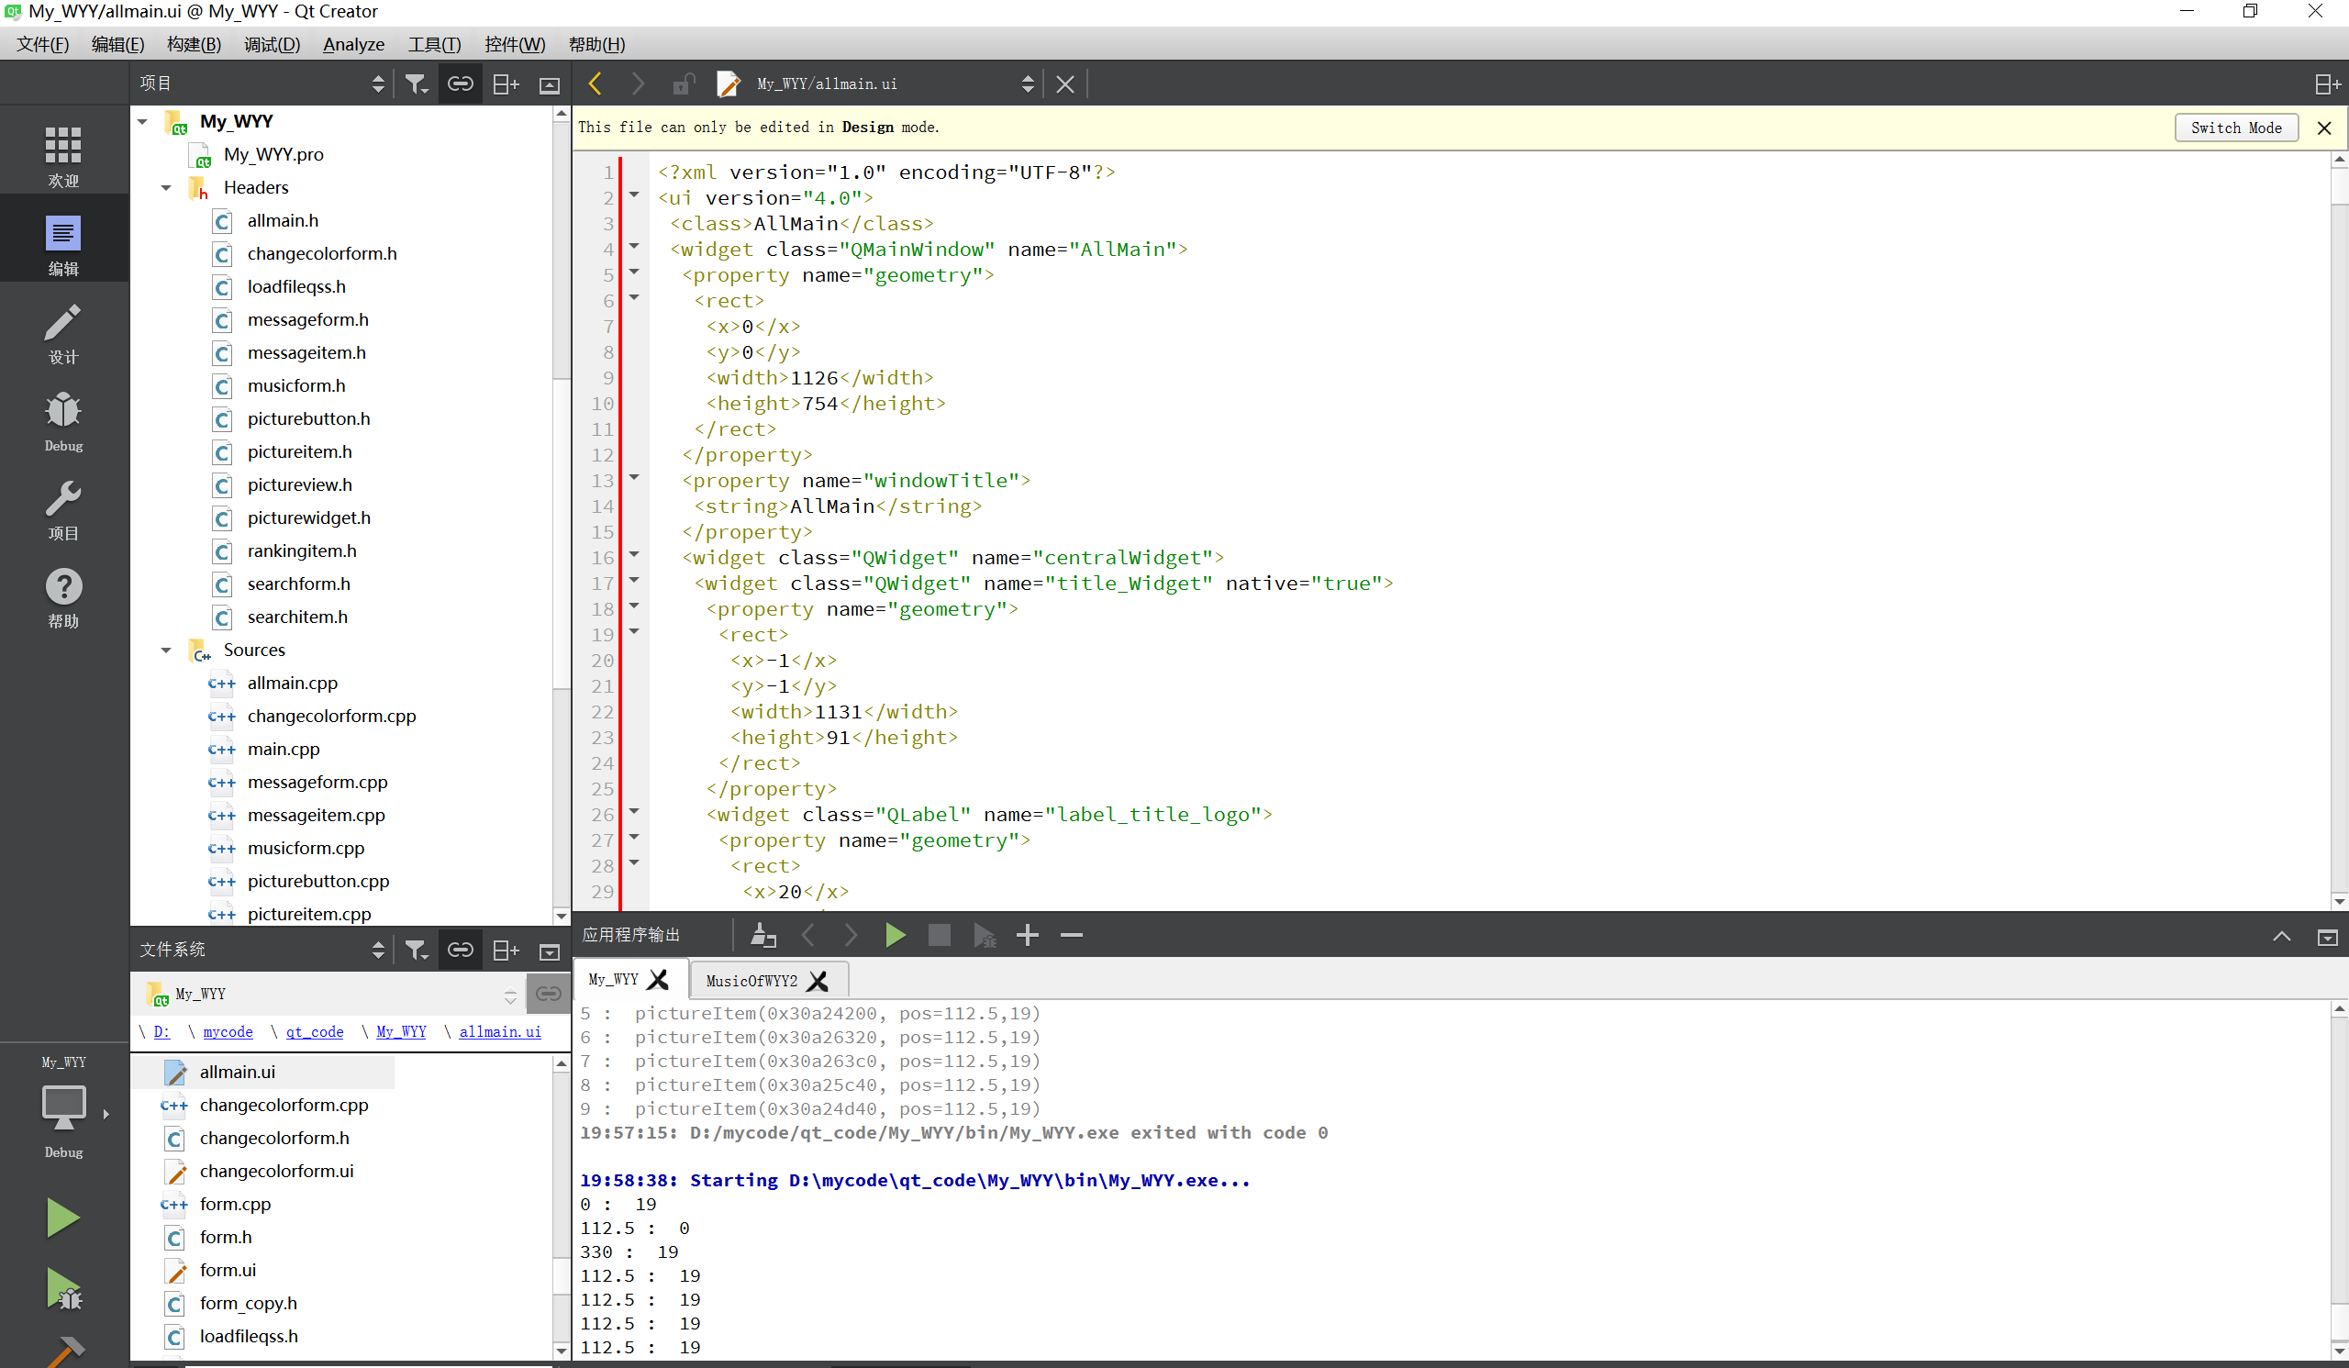This screenshot has height=1368, width=2349.
Task: Fold the centralWidget block at line 16
Action: [x=635, y=555]
